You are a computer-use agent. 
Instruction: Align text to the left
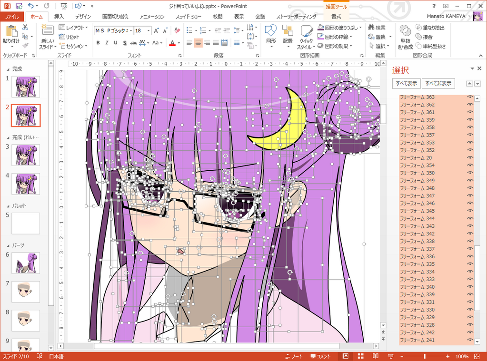click(x=189, y=43)
